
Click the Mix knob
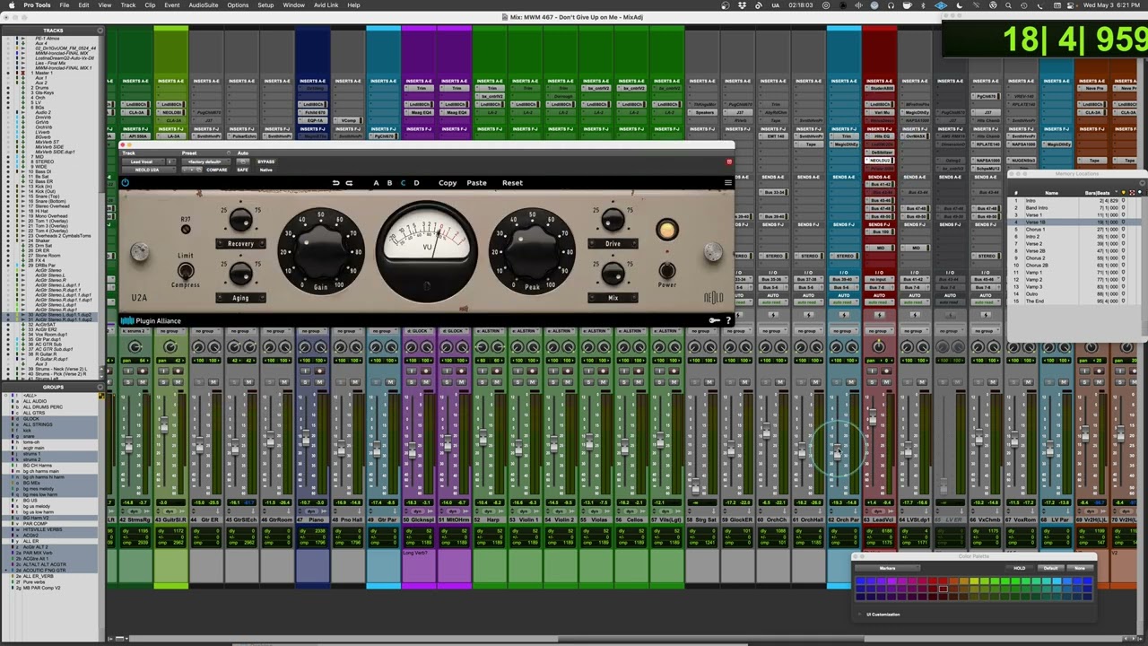613,274
